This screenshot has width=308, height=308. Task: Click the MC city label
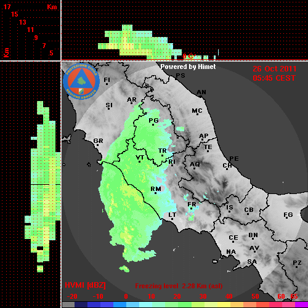point(197,111)
